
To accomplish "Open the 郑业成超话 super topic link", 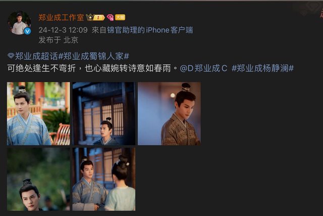I will pos(36,56).
